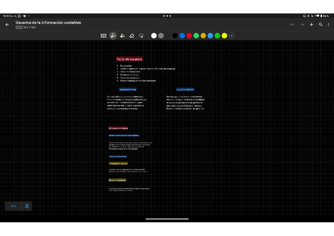Click the plus icon to add page
This screenshot has height=236, width=334.
click(311, 24)
